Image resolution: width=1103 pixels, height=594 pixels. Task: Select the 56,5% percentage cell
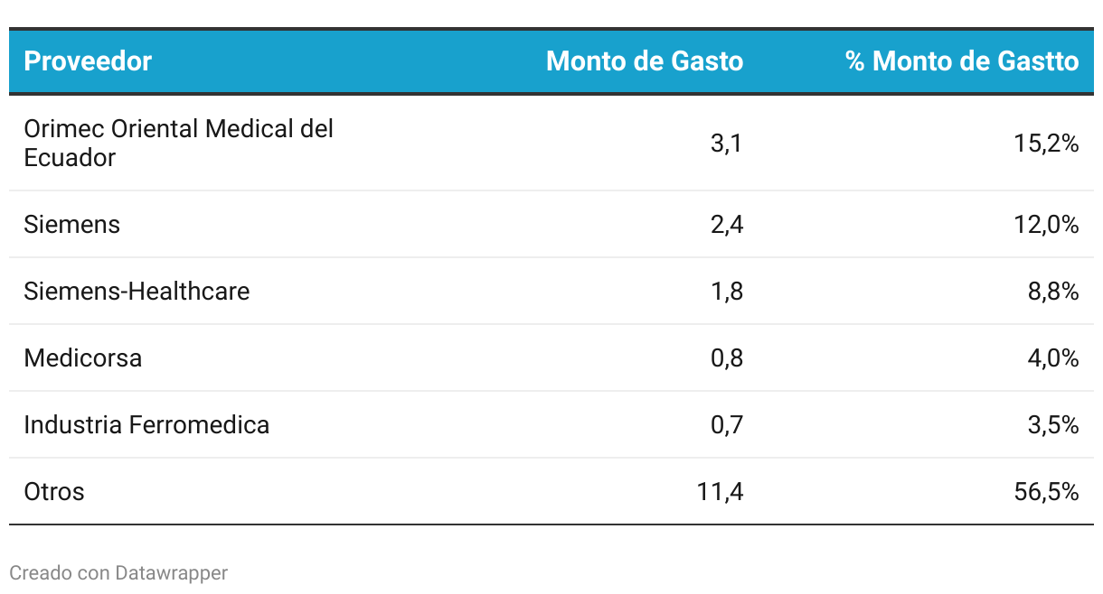pos(1047,491)
